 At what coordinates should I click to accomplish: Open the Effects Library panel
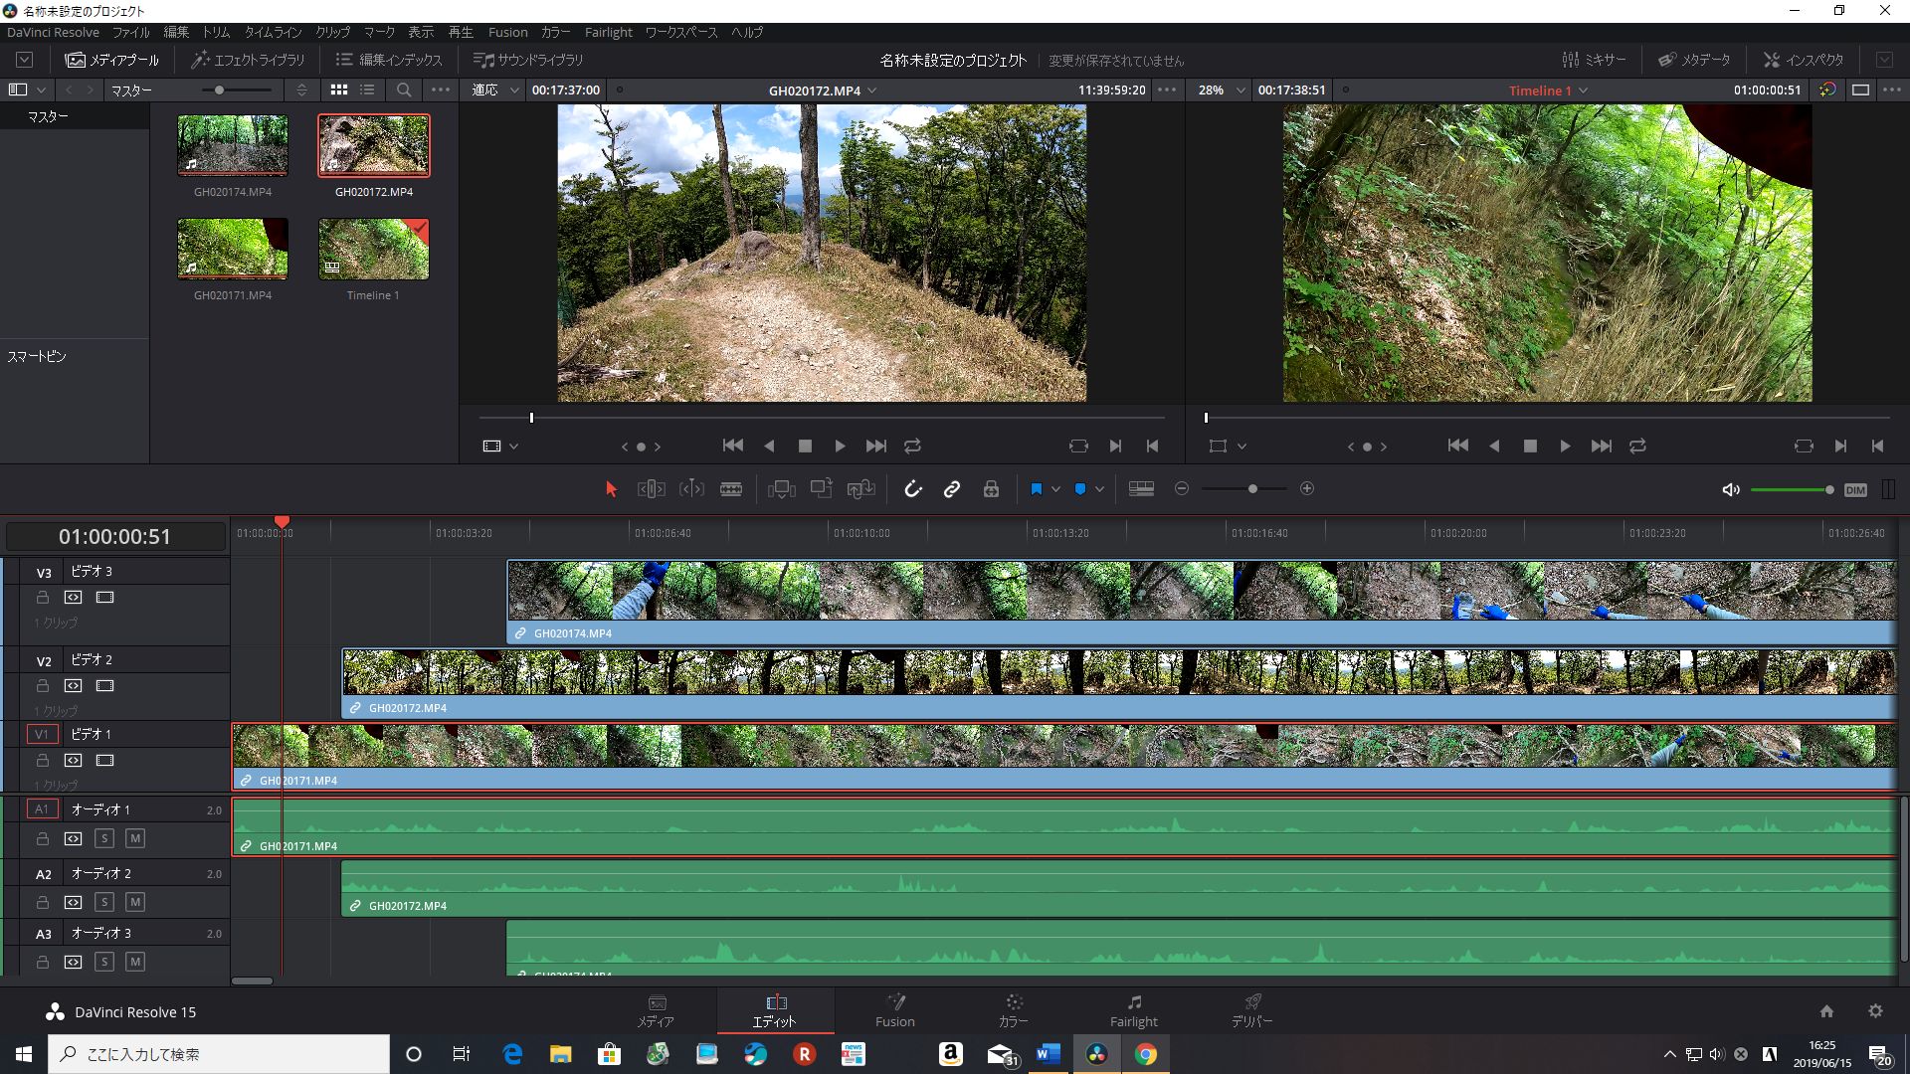point(249,60)
